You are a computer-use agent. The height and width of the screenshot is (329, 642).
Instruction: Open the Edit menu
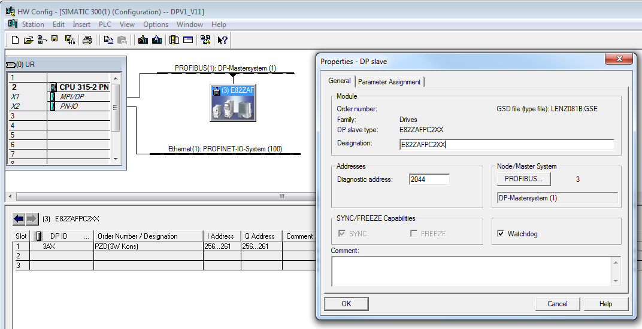(x=59, y=24)
